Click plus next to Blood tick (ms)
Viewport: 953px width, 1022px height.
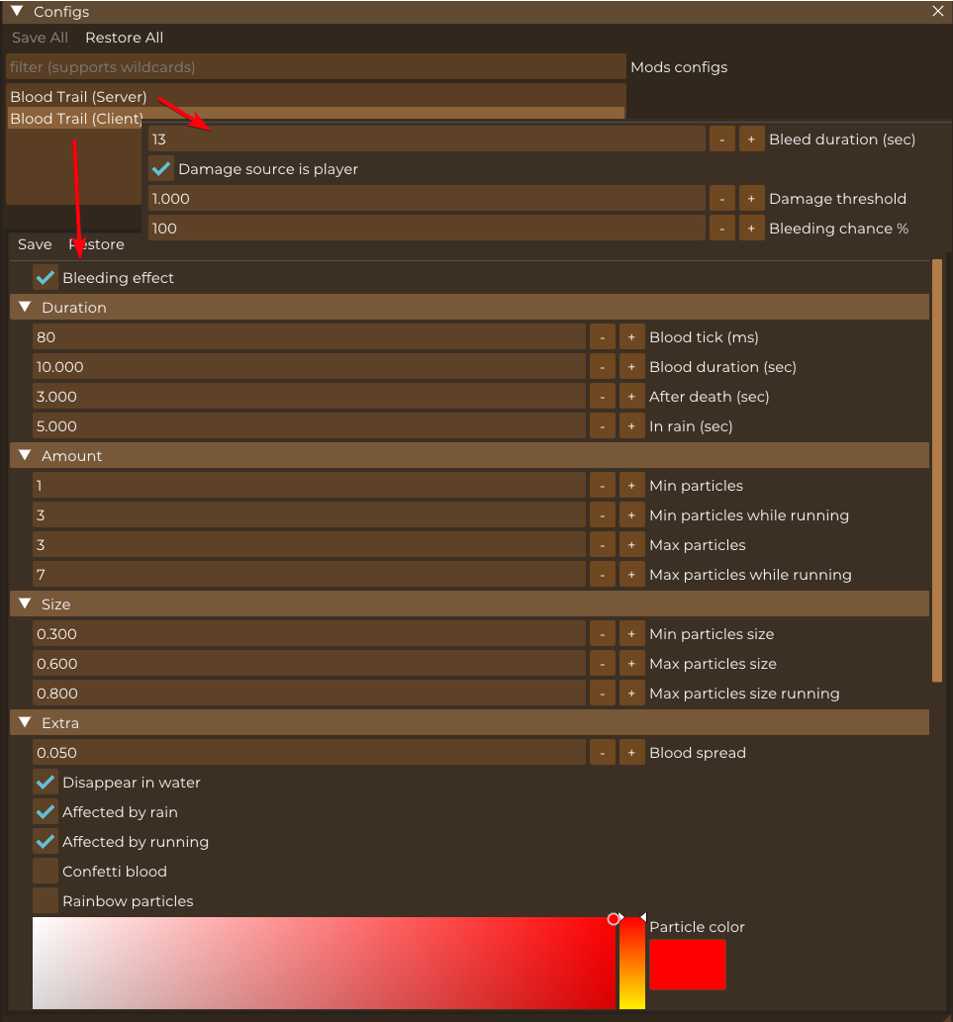pos(631,337)
